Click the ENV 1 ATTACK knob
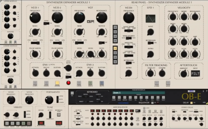The image size is (208, 129). point(35,73)
